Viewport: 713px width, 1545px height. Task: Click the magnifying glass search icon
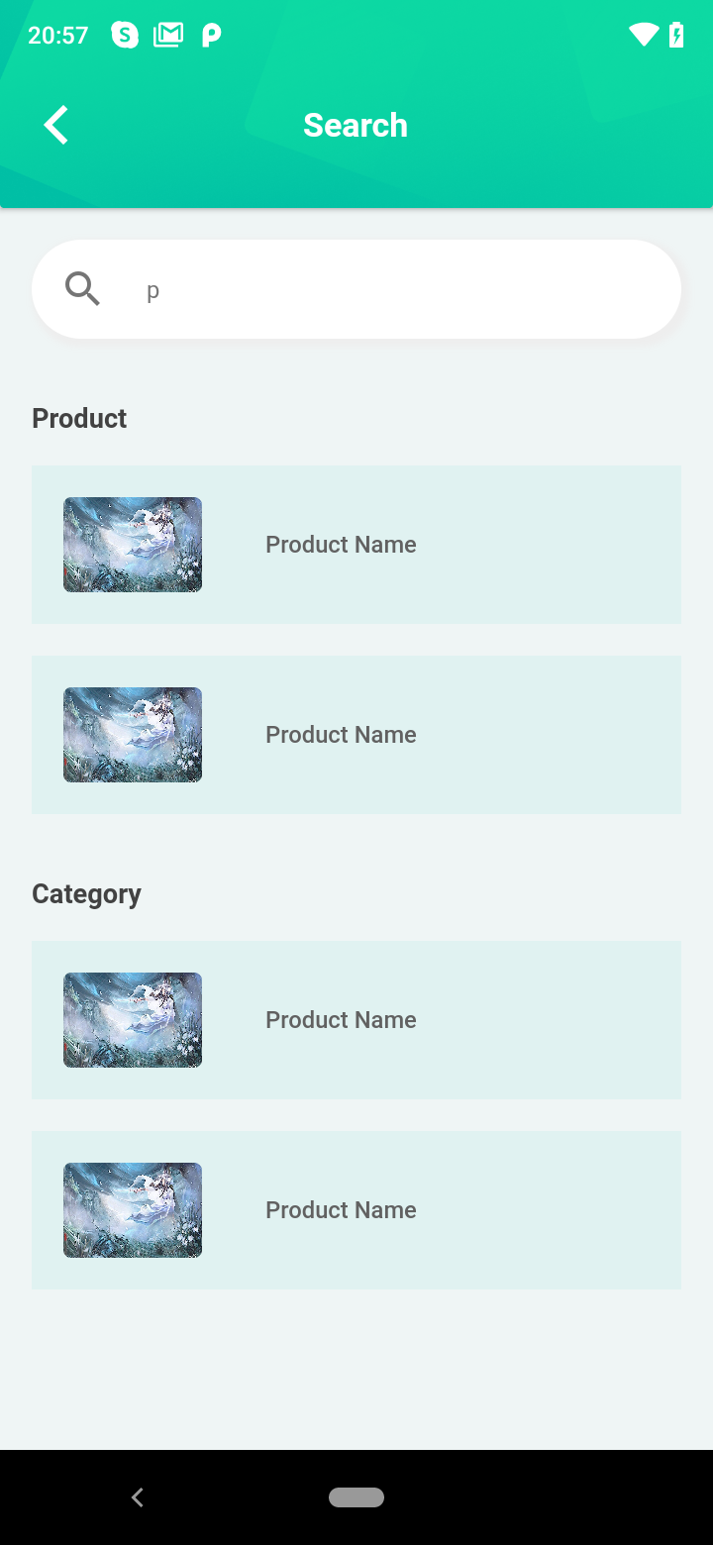(x=82, y=289)
